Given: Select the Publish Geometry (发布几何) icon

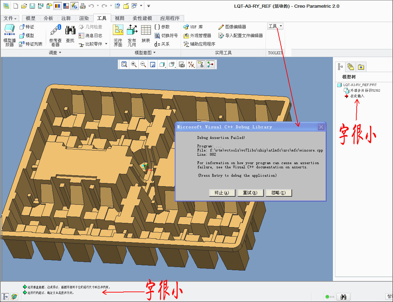Looking at the screenshot, I should point(132,35).
